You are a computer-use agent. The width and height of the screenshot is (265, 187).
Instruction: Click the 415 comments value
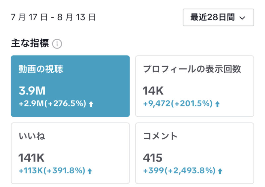[153, 158]
